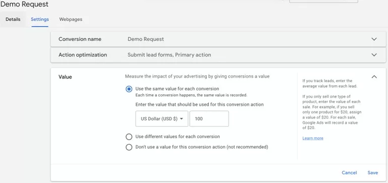
Task: Switch to the Settings tab
Action: click(x=40, y=19)
